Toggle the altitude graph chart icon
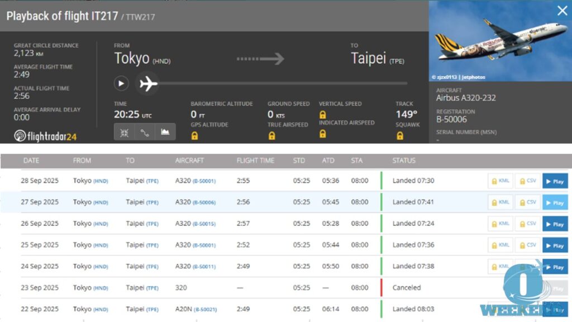 165,132
